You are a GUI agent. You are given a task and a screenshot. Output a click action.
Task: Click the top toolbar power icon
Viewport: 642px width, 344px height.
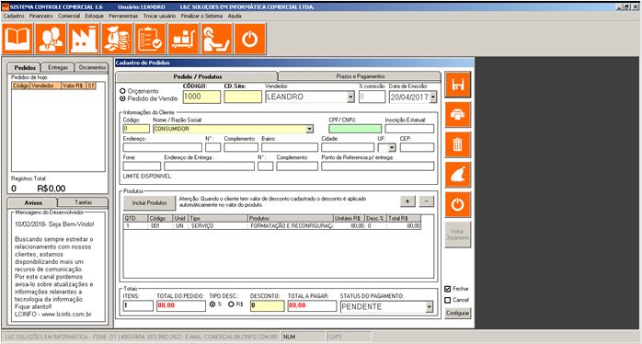(250, 39)
